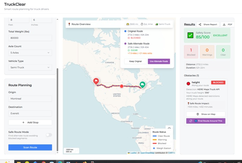Viewport: 242px width, 163px height.
Task: Click the Blocked count card showing 1
Action: tap(191, 52)
